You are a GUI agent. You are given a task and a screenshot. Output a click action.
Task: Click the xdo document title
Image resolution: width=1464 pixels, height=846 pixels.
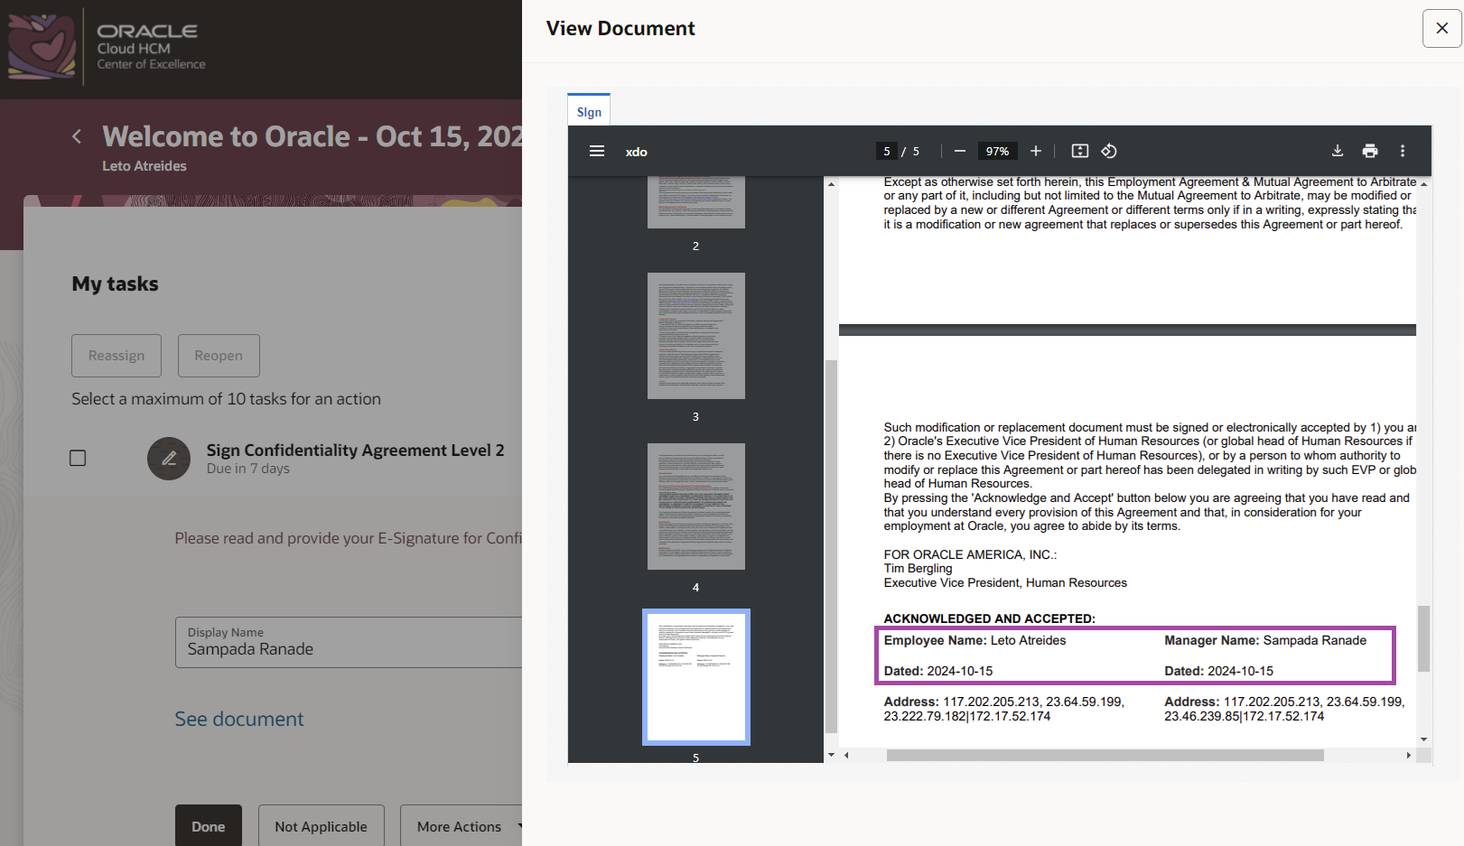pos(637,152)
